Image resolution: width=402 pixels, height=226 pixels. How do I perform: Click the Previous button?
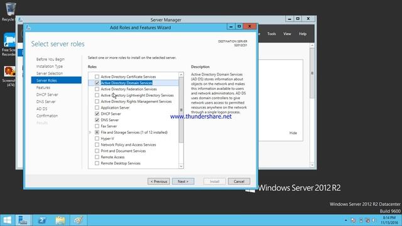(159, 181)
